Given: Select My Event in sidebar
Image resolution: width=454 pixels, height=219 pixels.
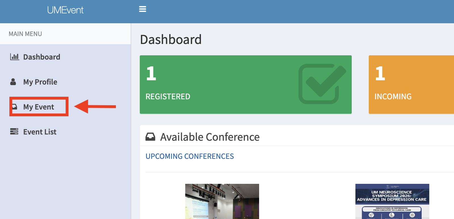Looking at the screenshot, I should click(39, 107).
